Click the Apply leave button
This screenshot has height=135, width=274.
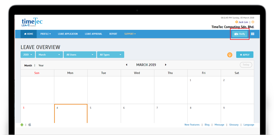(245, 55)
